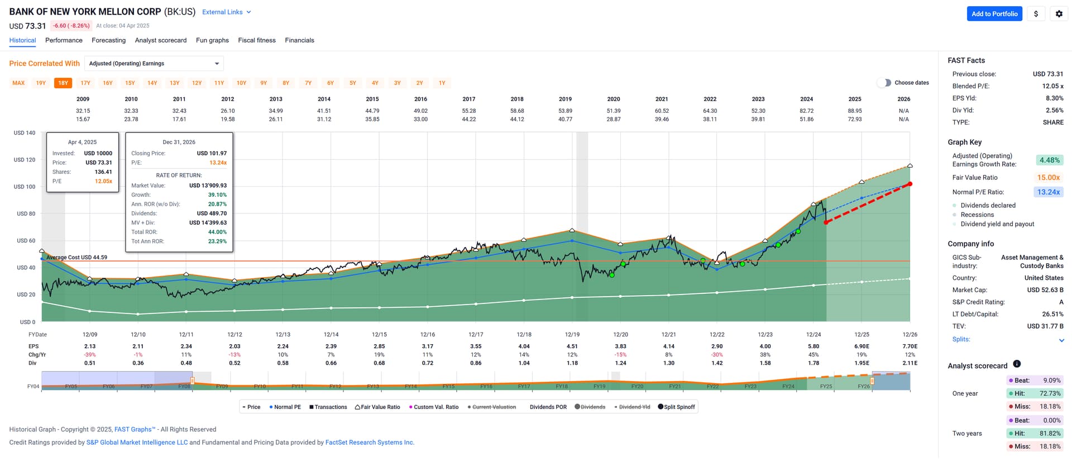Expand the Splits section chevron
1072x461 pixels.
click(x=1061, y=340)
